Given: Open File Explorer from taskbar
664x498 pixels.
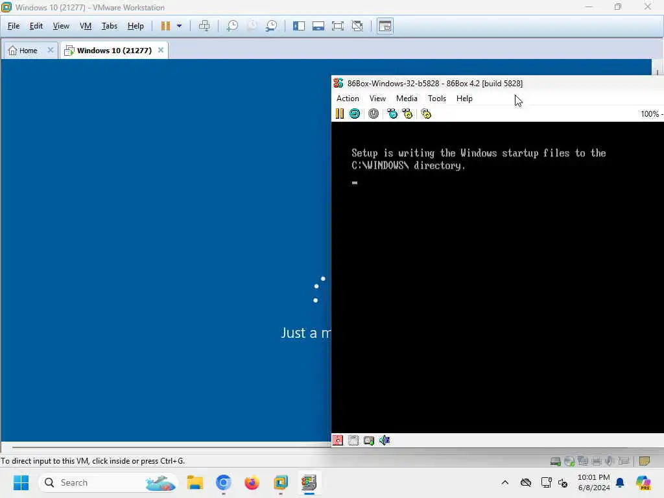Looking at the screenshot, I should (x=195, y=482).
